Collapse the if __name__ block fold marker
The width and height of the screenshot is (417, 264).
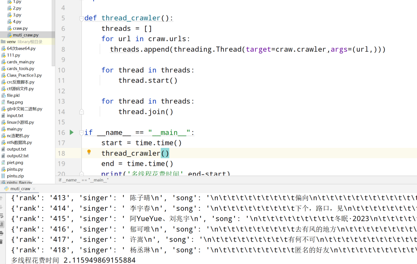[81, 133]
